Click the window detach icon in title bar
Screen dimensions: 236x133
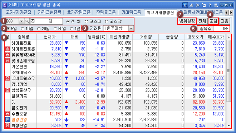(x=204, y=5)
